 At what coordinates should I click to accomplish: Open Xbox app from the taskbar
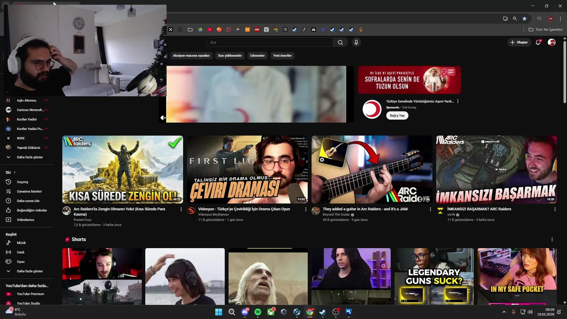tap(271, 312)
